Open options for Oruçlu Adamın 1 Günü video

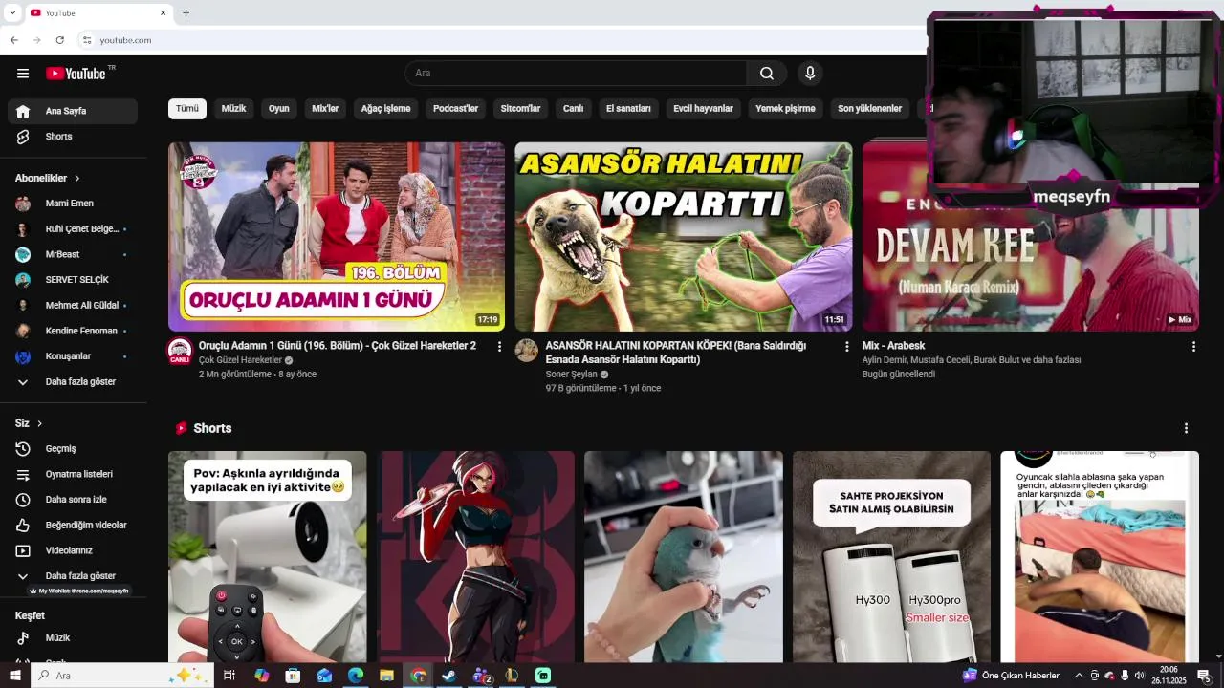(499, 346)
